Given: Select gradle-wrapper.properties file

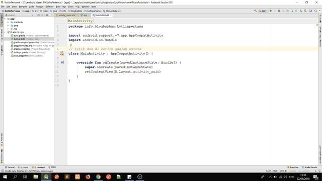Looking at the screenshot, I should point(32,42).
